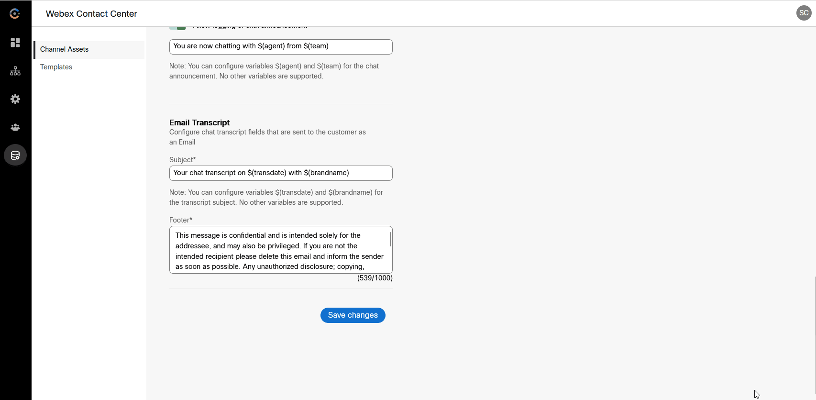This screenshot has width=816, height=400.
Task: Click the Email Transcript section heading
Action: tap(199, 122)
